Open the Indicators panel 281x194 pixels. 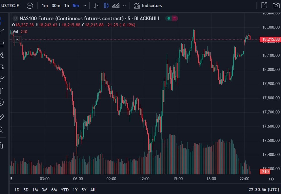[148, 5]
